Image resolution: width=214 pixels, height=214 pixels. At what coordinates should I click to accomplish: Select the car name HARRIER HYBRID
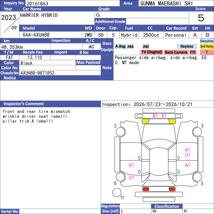tap(39, 15)
